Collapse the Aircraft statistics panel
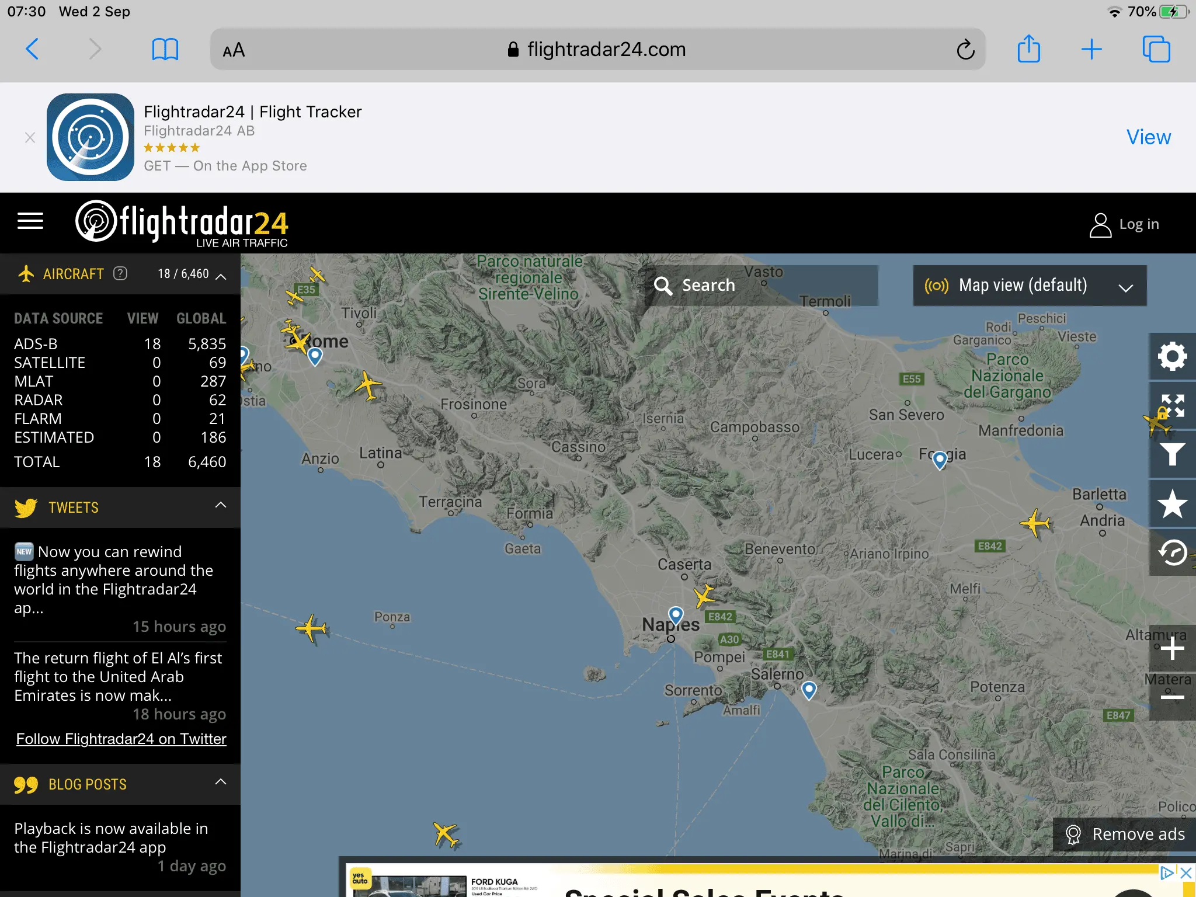 221,276
